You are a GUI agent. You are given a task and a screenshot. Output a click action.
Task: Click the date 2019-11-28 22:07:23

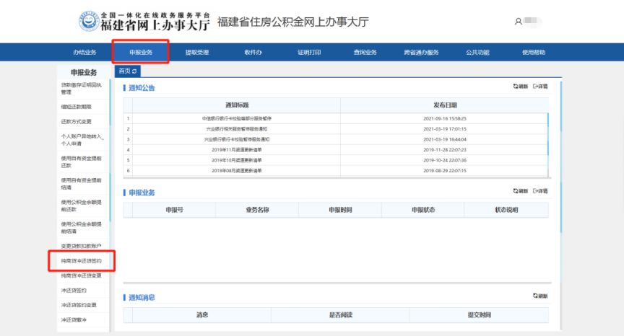pyautogui.click(x=445, y=150)
